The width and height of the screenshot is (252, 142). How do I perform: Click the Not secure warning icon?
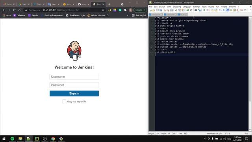tap(26, 10)
